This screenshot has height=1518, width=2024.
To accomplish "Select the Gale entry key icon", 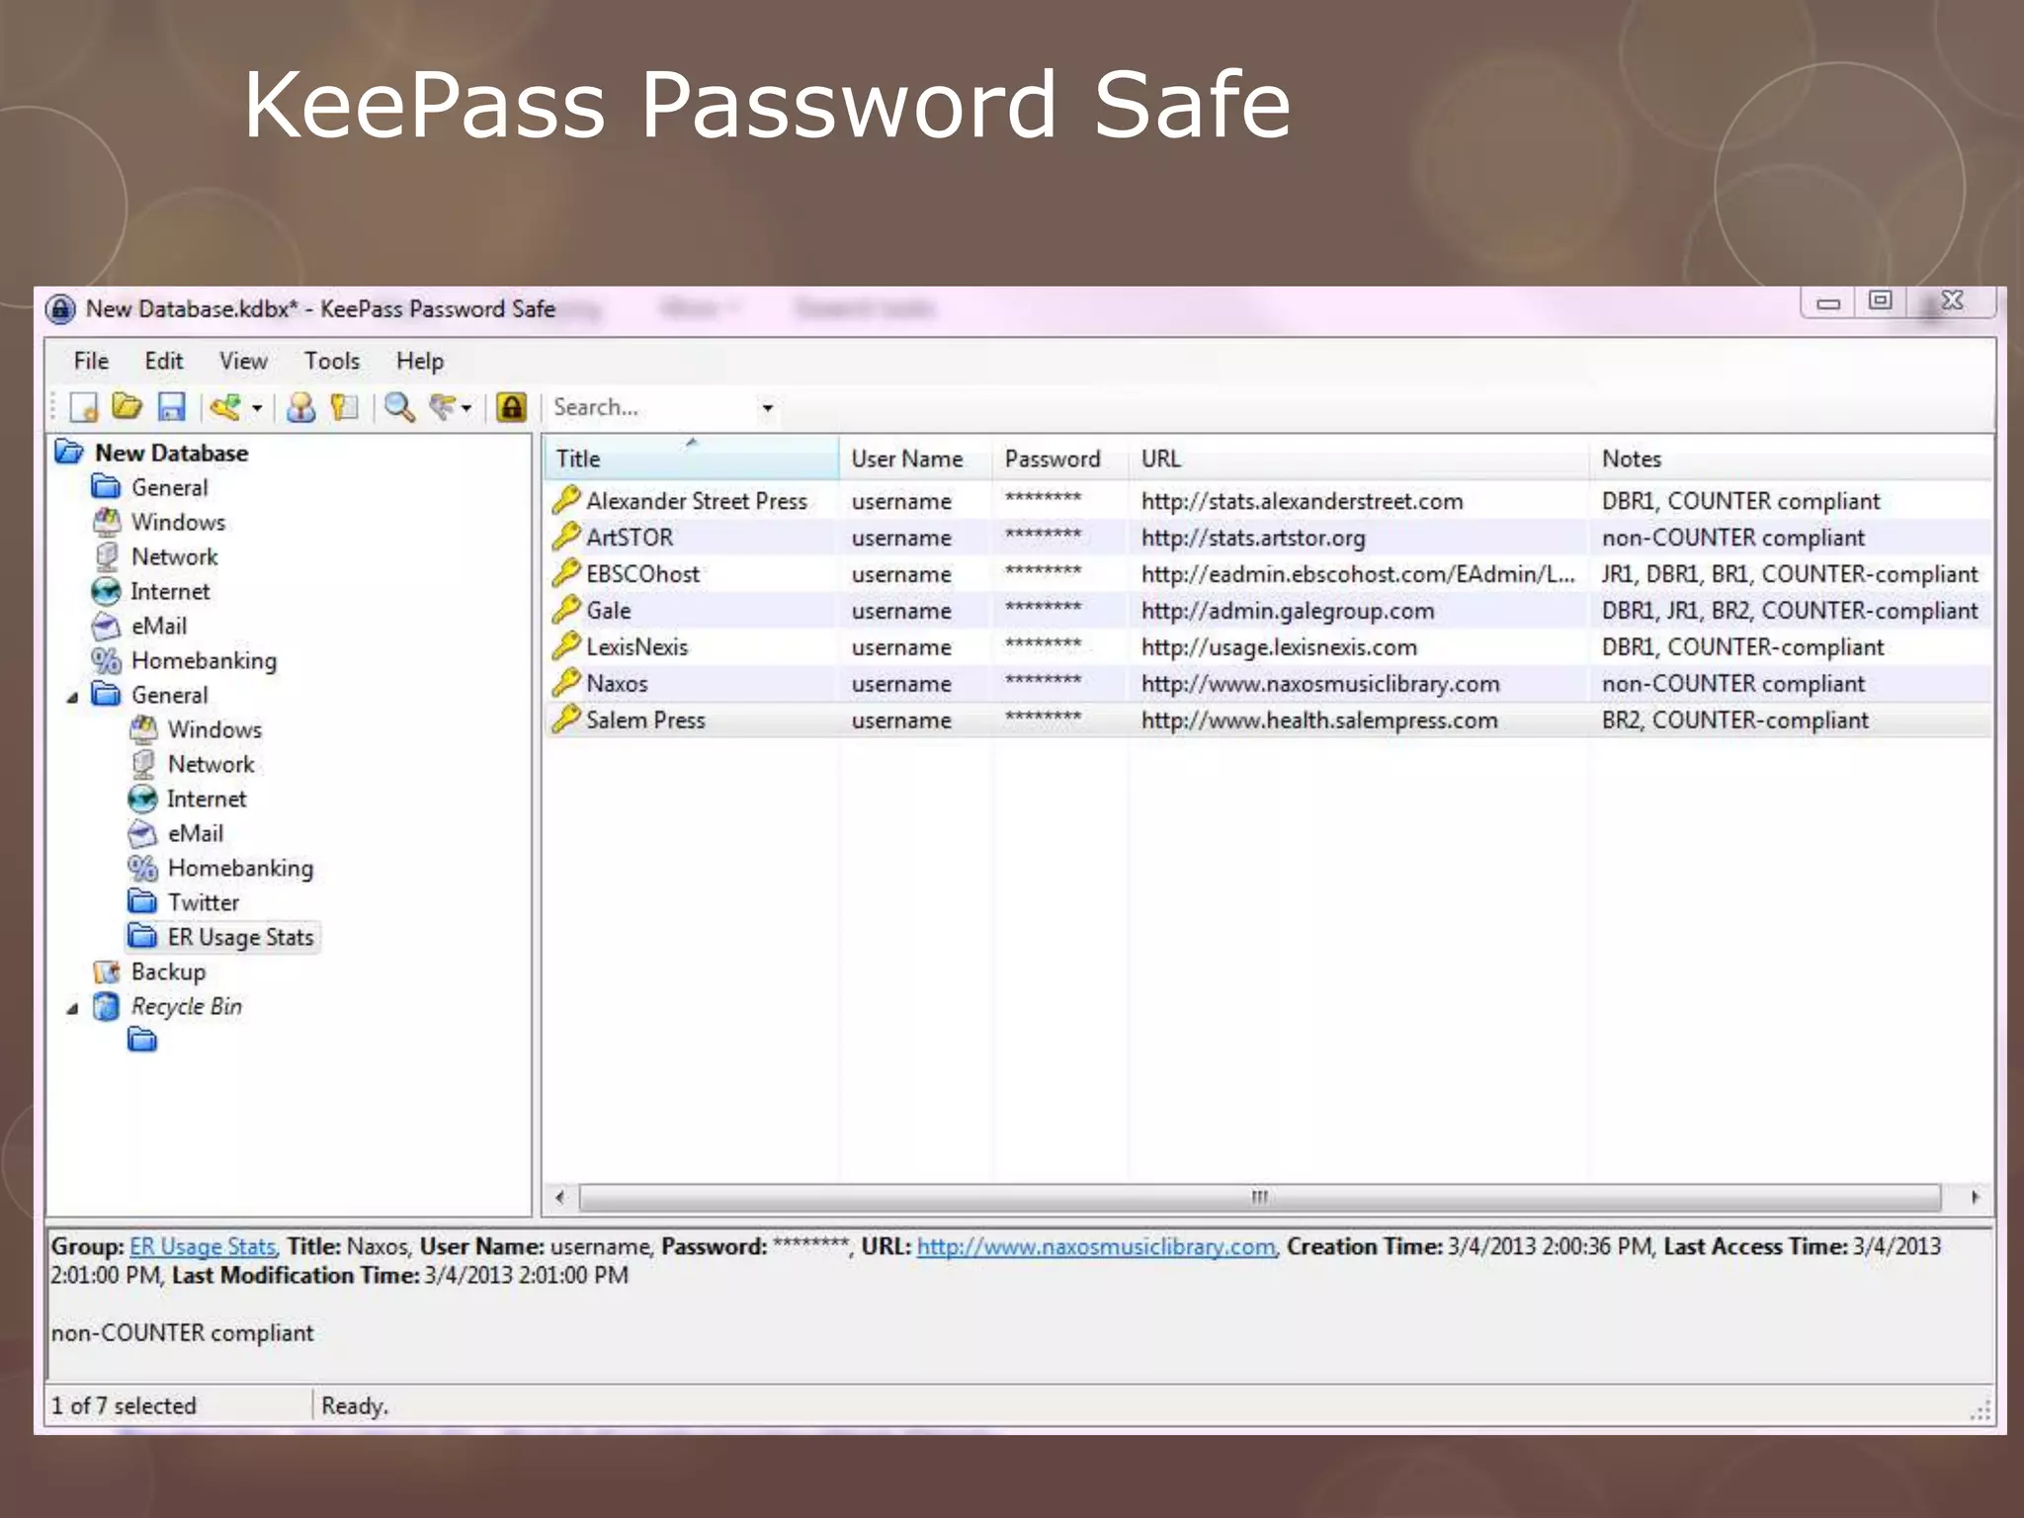I will coord(566,610).
